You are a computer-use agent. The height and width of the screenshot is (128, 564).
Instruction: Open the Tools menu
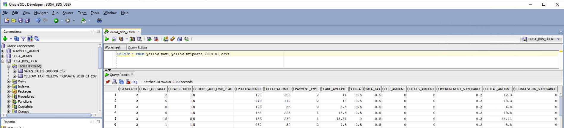click(x=95, y=13)
